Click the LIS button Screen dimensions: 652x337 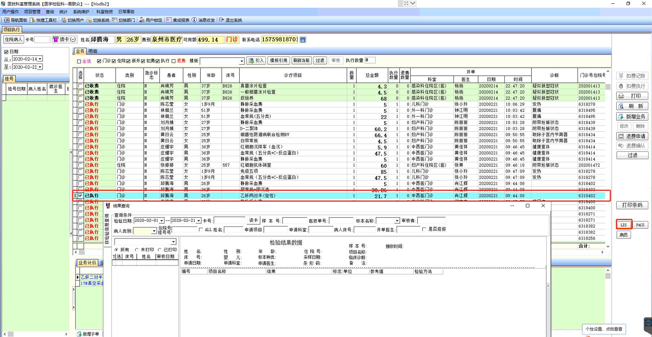[624, 225]
